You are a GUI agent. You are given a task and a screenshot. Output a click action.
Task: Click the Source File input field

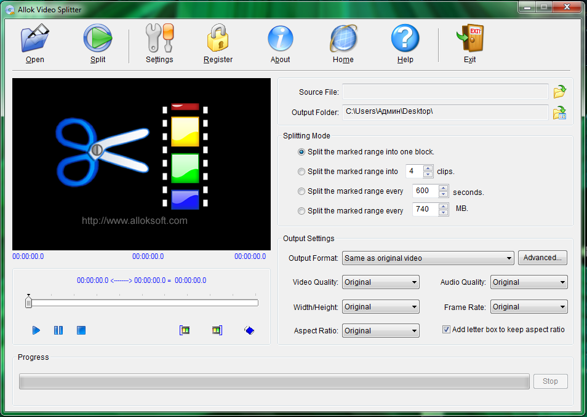click(x=445, y=92)
